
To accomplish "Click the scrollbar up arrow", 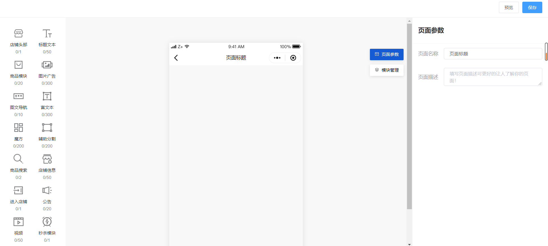I will [409, 21].
